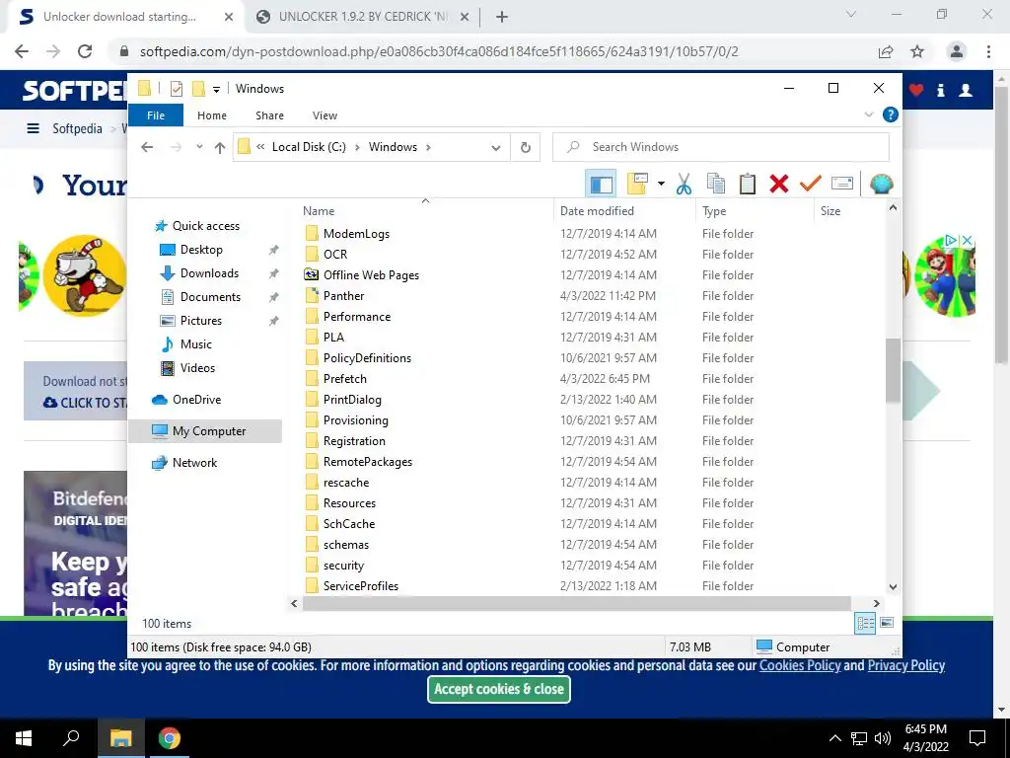Viewport: 1010px width, 758px height.
Task: Click the Cut scissors icon
Action: (x=684, y=185)
